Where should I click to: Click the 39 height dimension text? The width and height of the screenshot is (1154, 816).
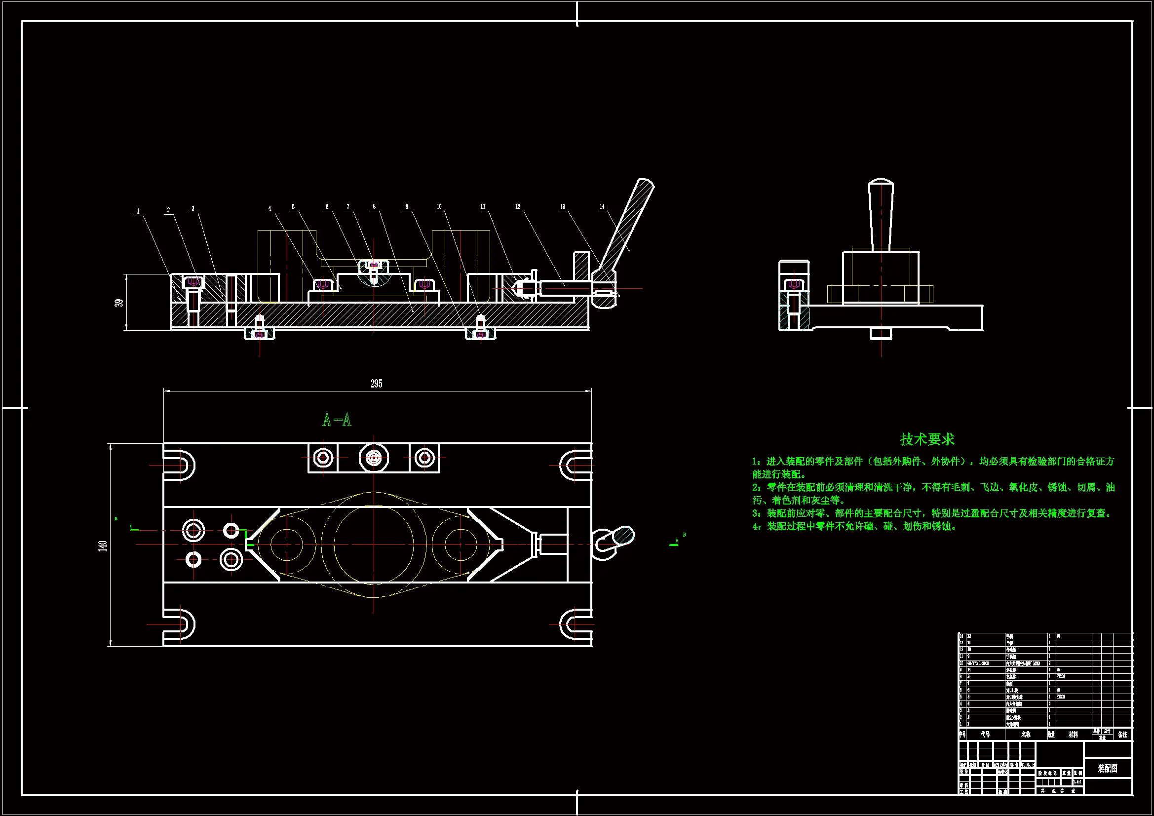point(118,303)
